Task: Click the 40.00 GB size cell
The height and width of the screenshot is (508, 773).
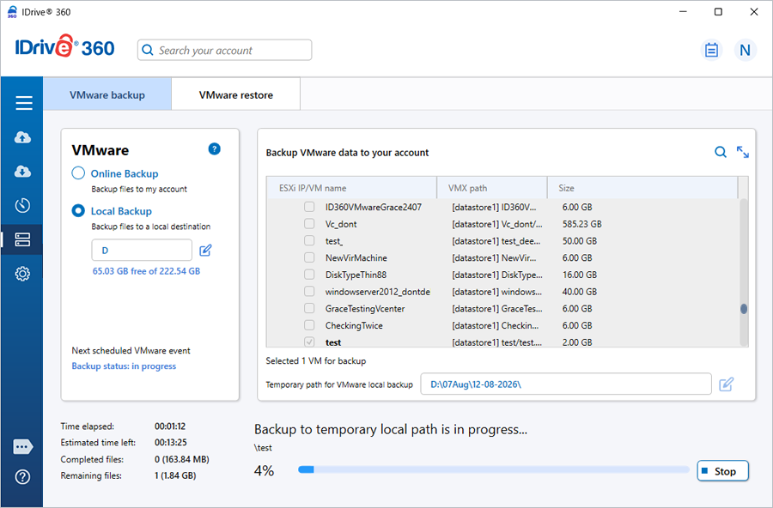Action: pyautogui.click(x=579, y=291)
